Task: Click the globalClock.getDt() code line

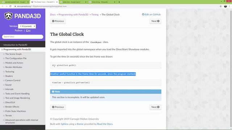Action: (x=64, y=65)
